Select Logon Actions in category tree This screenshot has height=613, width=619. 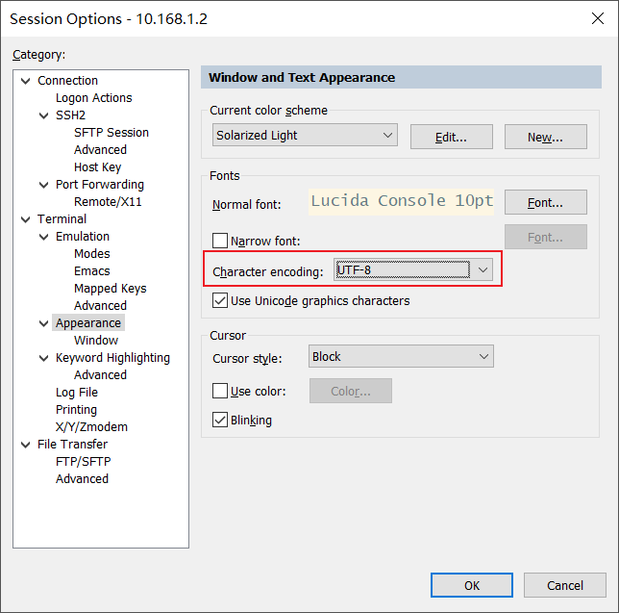pos(93,98)
